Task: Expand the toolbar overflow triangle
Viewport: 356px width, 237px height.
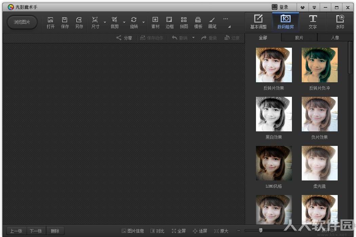Action: click(229, 26)
